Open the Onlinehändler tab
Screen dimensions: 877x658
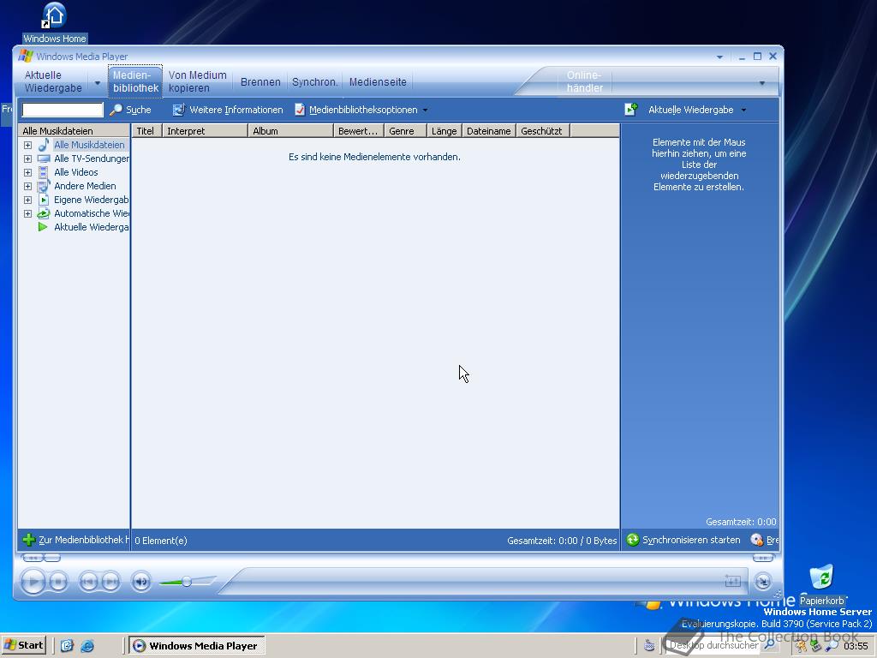(584, 81)
